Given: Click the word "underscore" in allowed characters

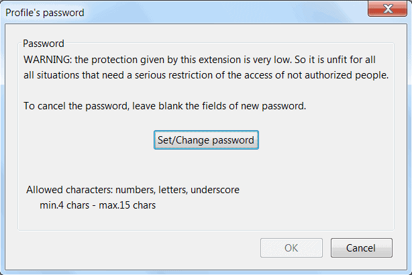Looking at the screenshot, I should pyautogui.click(x=215, y=190).
